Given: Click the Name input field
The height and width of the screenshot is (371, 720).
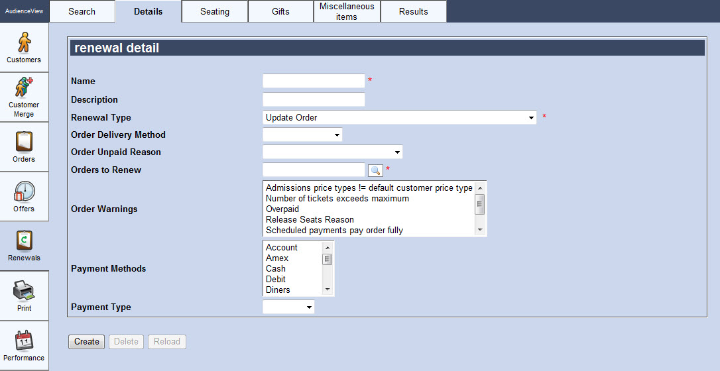Looking at the screenshot, I should 314,81.
